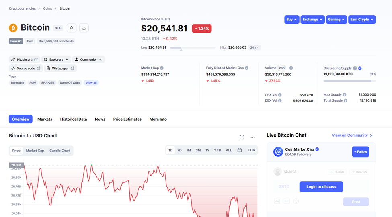Click View all tags
Image resolution: width=392 pixels, height=217 pixels.
pyautogui.click(x=91, y=82)
